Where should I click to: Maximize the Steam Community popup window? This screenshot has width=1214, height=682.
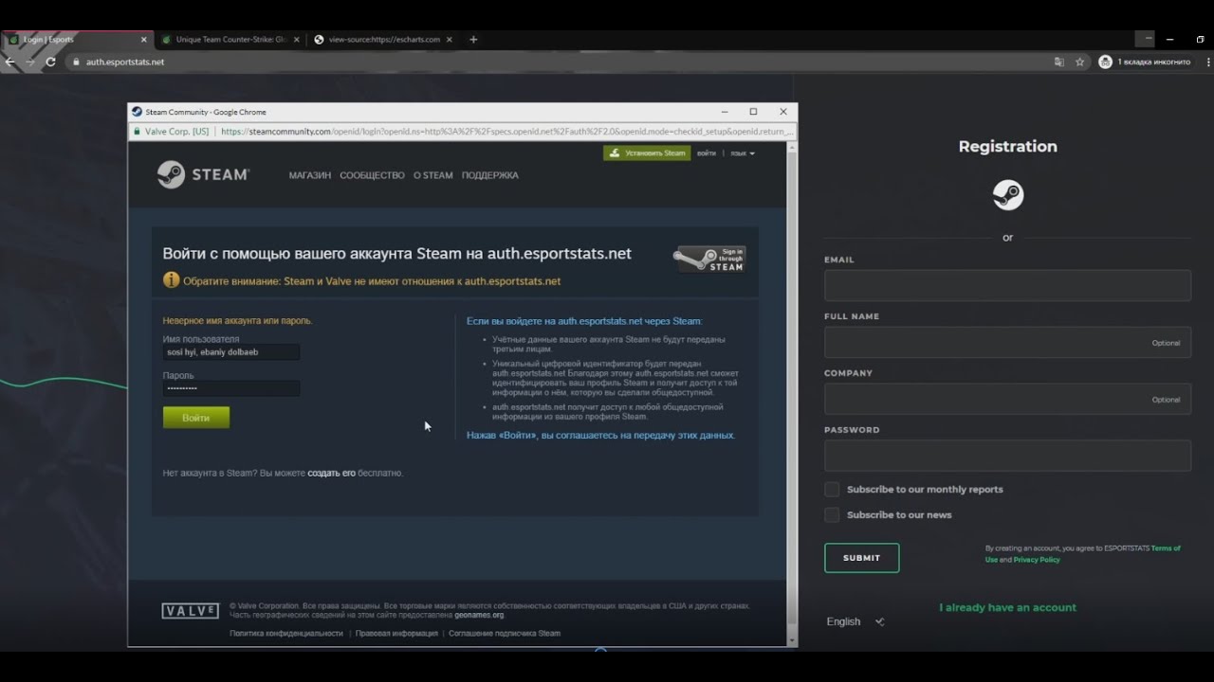point(753,112)
